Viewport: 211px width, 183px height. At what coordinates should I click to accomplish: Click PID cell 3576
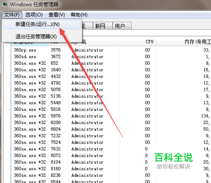pos(56,50)
